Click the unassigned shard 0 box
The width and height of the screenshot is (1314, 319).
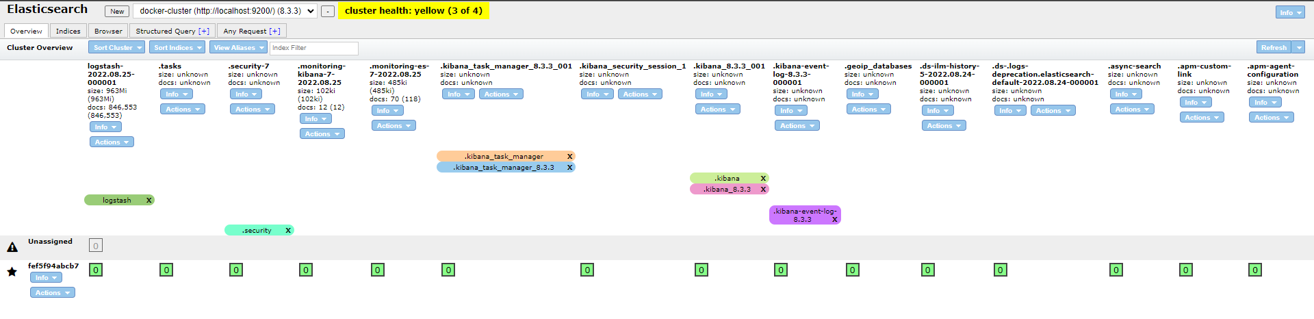pyautogui.click(x=96, y=246)
